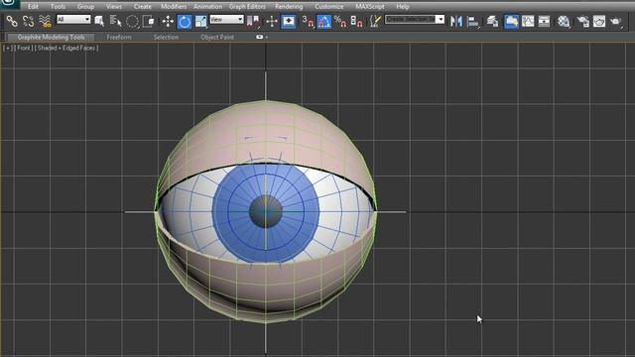Viewport: 635px width, 357px height.
Task: Open Select by Name list icon
Action: point(116,21)
